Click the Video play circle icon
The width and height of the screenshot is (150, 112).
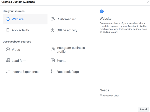(x=8, y=49)
